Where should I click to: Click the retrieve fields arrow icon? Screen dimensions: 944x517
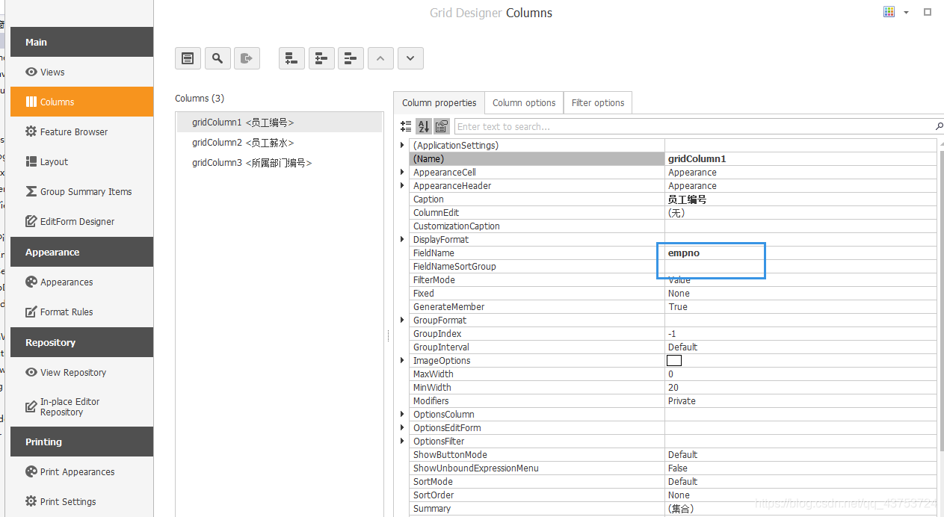[x=247, y=58]
